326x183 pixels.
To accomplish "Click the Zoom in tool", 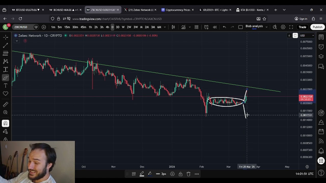I will click(x=5, y=112).
